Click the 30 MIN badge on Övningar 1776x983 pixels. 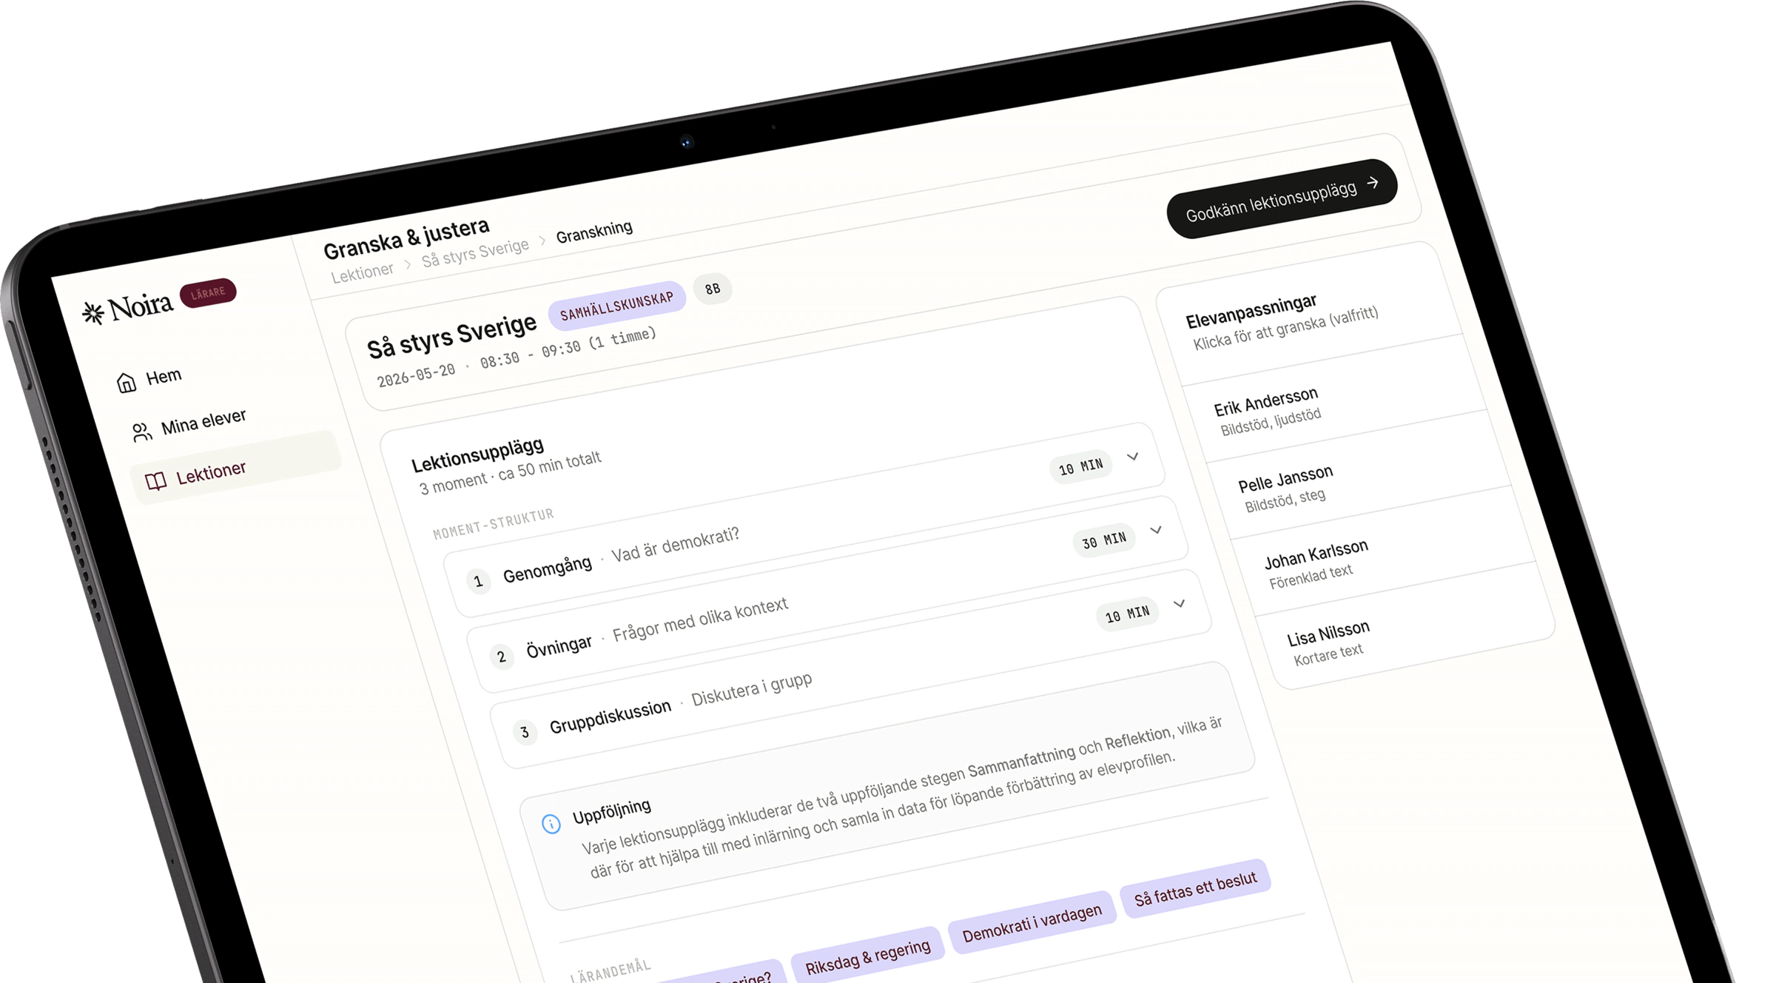click(x=1104, y=540)
